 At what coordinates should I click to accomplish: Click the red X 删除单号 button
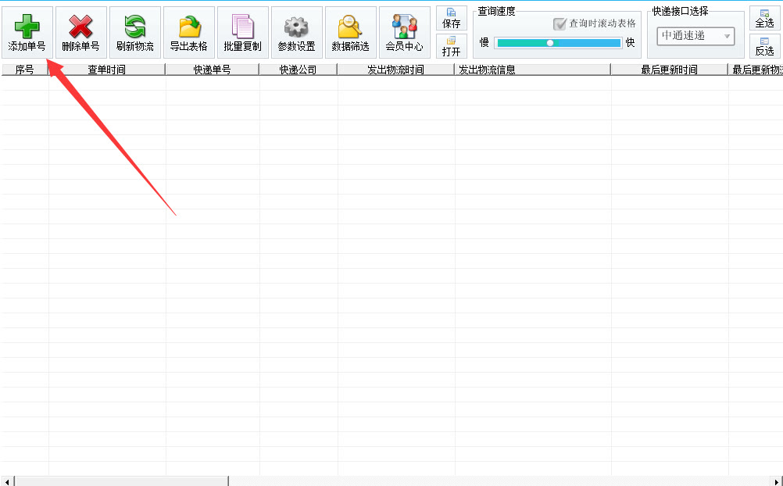coord(81,33)
